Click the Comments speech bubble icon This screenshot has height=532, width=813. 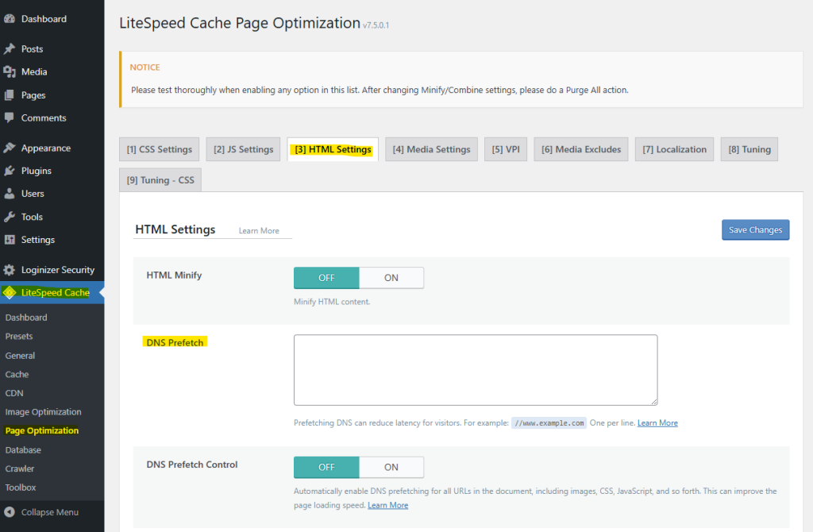point(10,118)
